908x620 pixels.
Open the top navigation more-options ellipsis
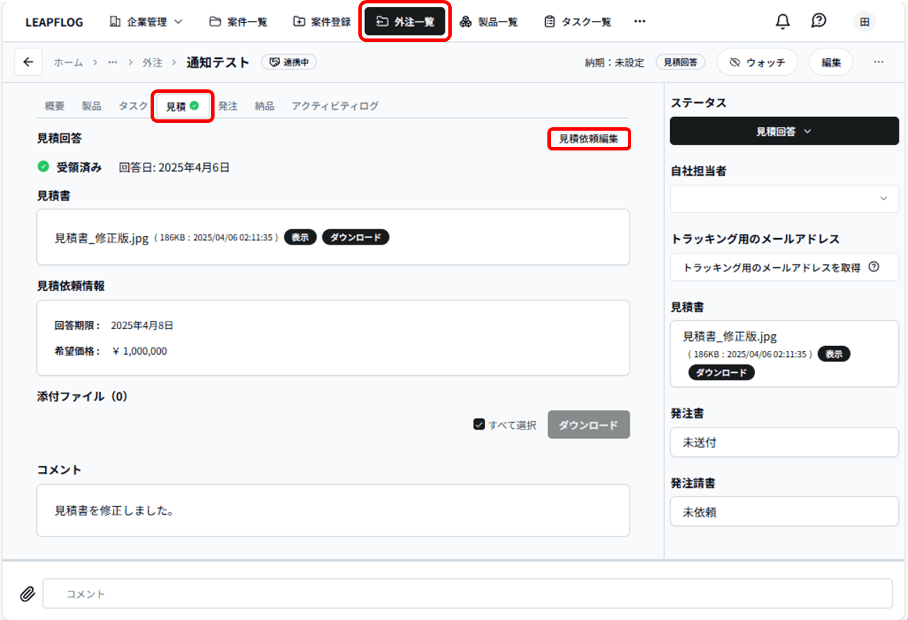point(640,21)
